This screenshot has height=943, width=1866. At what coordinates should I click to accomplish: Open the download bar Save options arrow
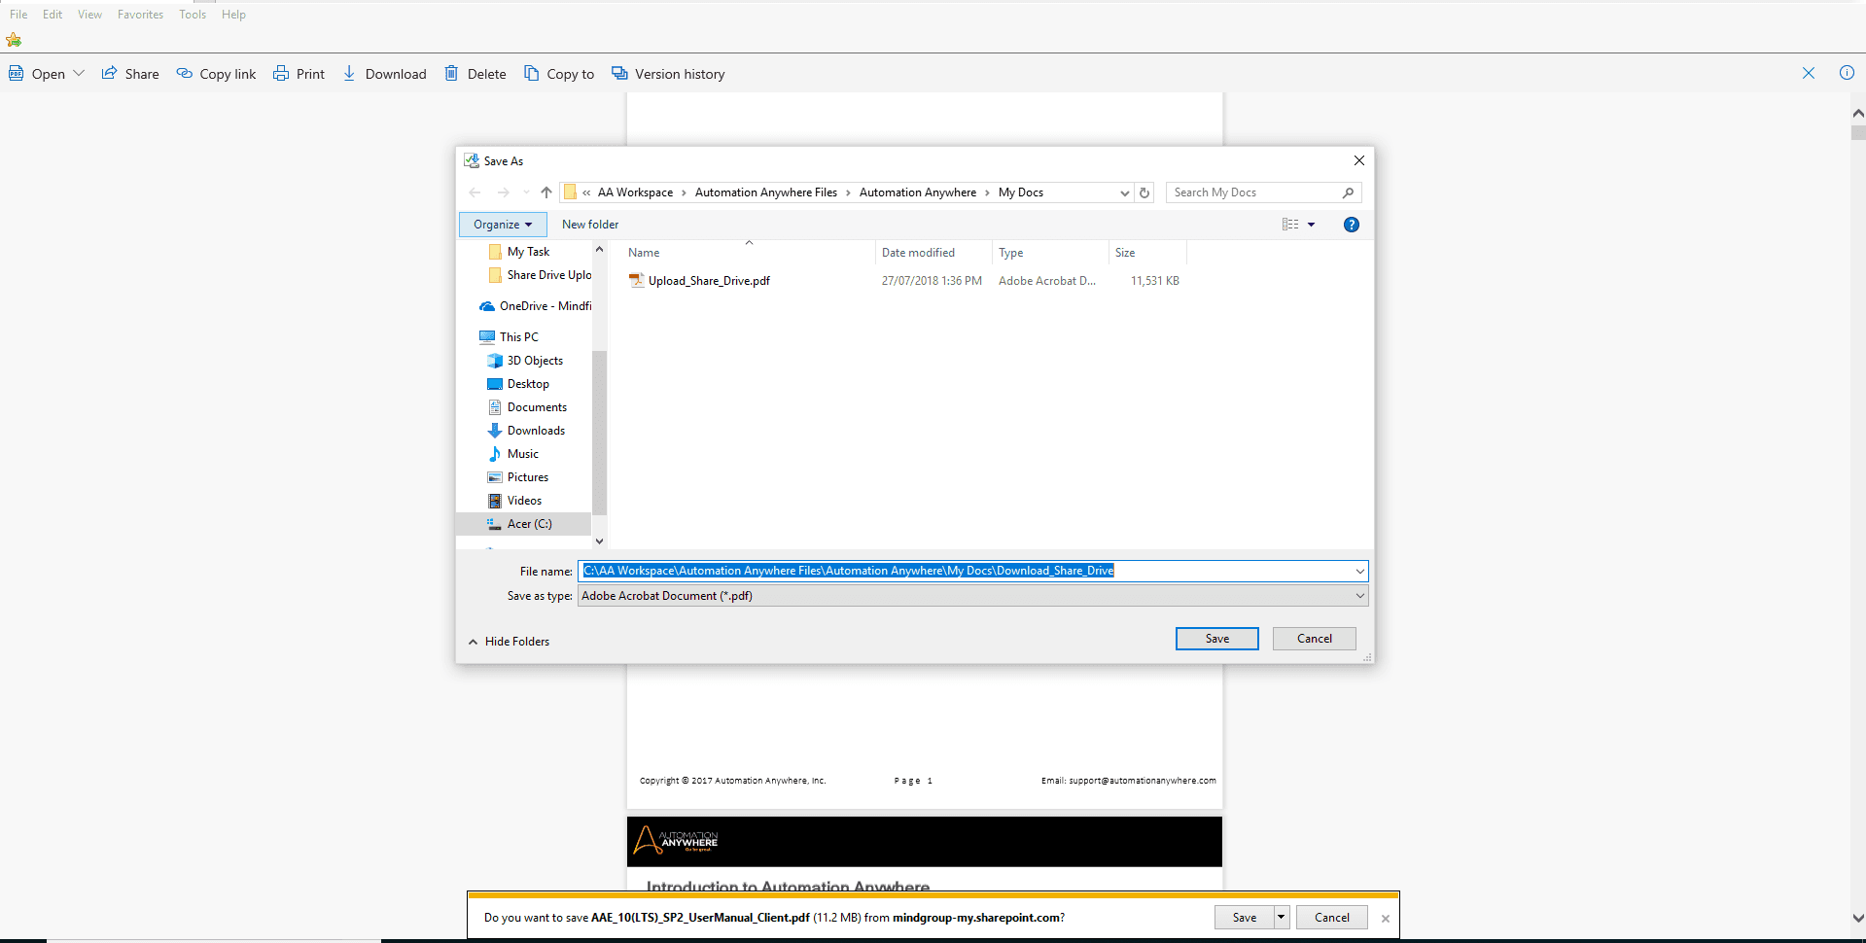(1282, 917)
